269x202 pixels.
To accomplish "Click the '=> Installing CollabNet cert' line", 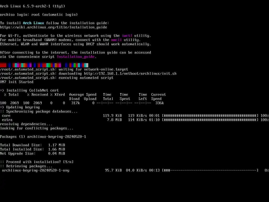I will pyautogui.click(x=29, y=90).
